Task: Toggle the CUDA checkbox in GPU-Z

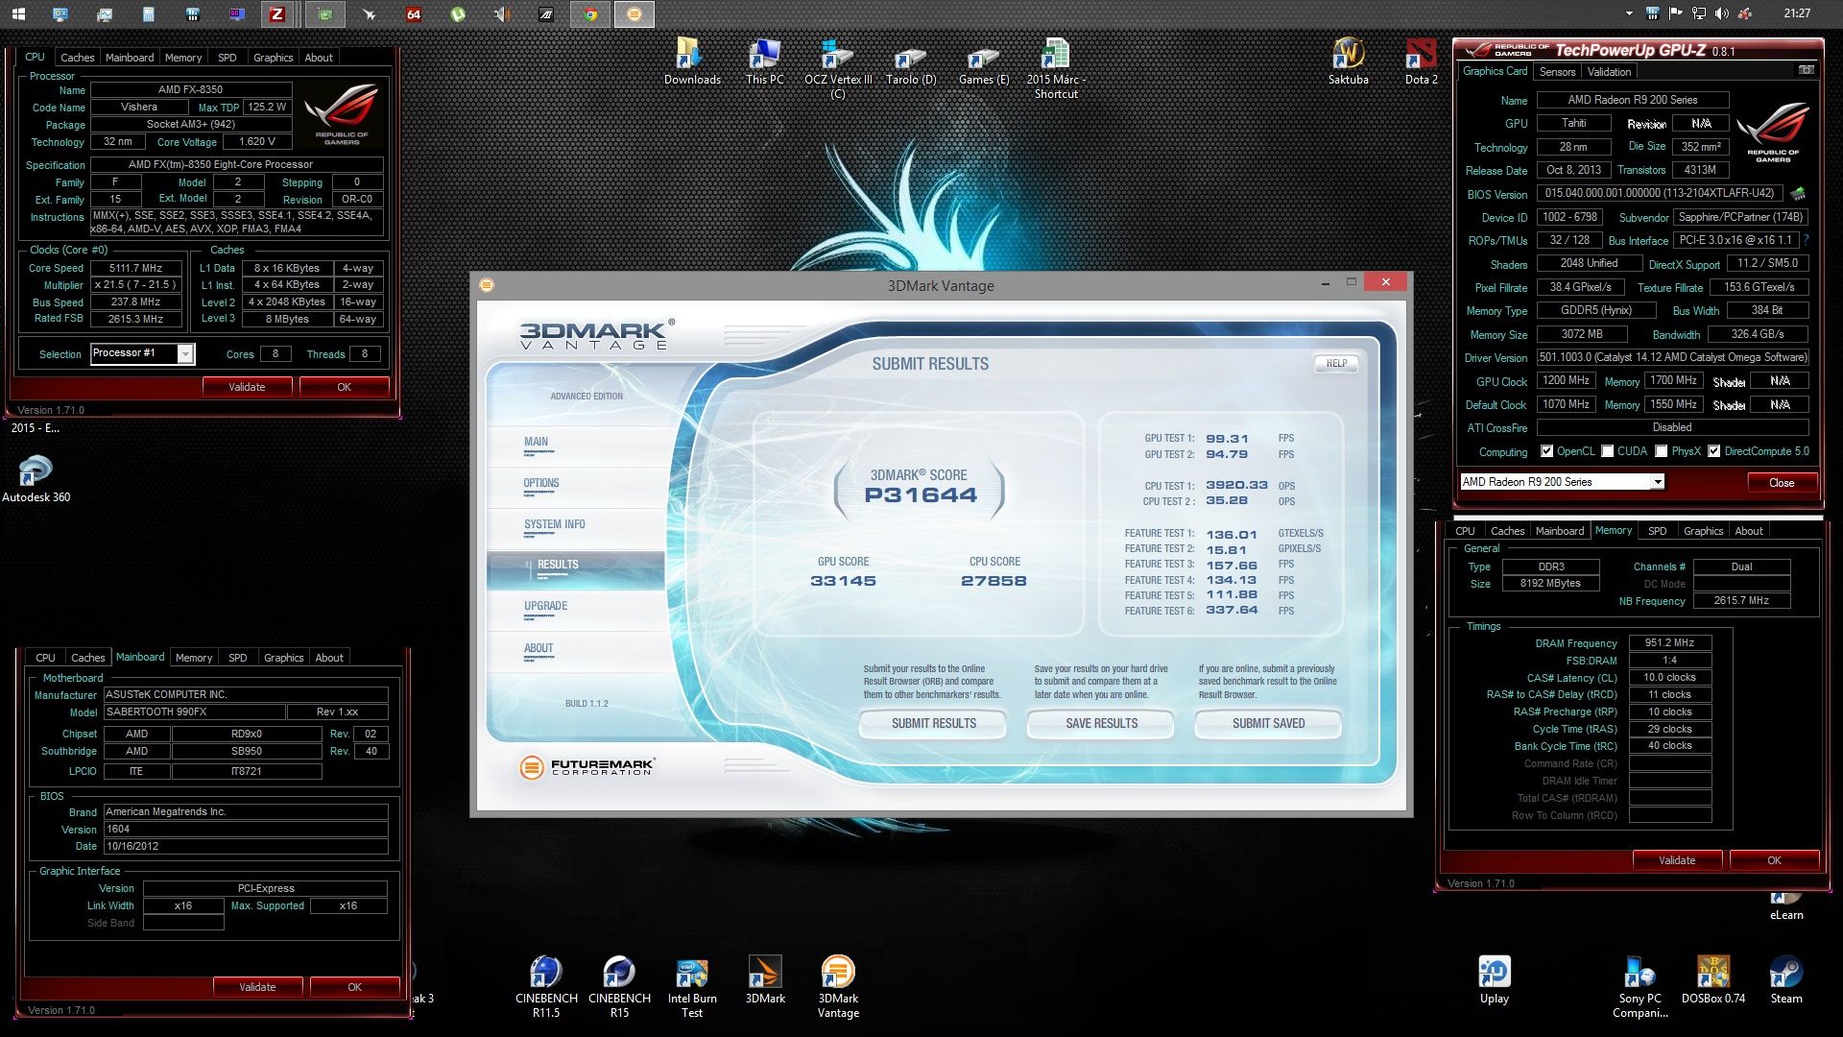Action: [1608, 451]
